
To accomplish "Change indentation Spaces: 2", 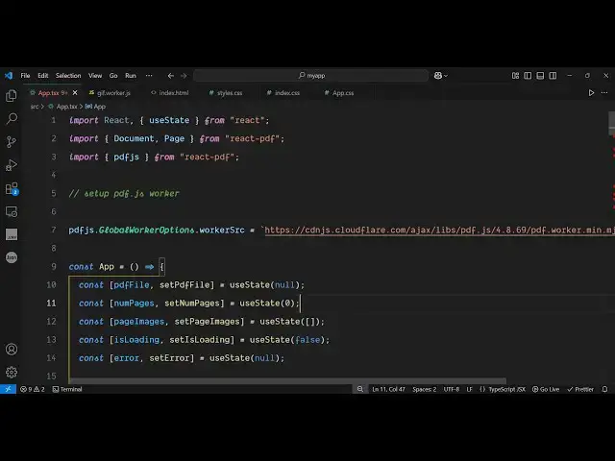I will 424,389.
